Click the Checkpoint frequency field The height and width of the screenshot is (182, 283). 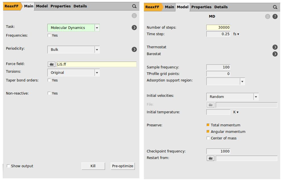click(x=218, y=151)
